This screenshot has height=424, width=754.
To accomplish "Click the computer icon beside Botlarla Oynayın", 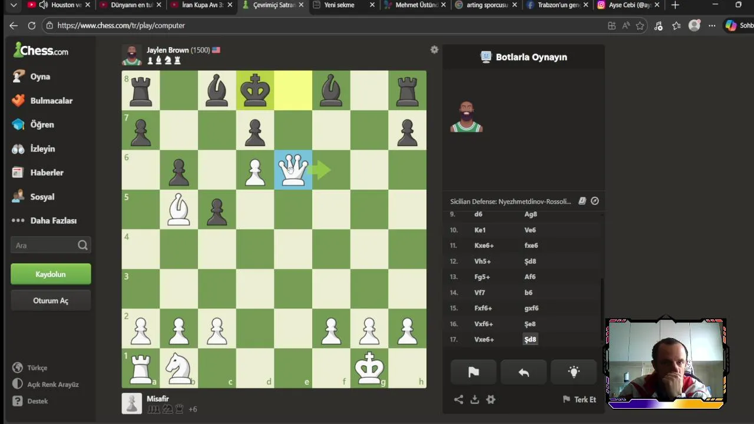I will [486, 57].
